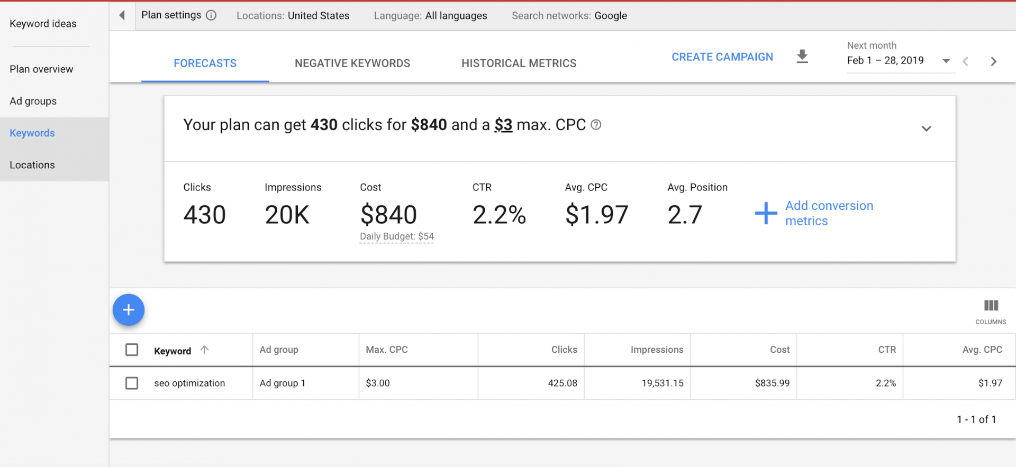Expand the plan forecast summary chevron
This screenshot has height=467, width=1016.
[926, 129]
